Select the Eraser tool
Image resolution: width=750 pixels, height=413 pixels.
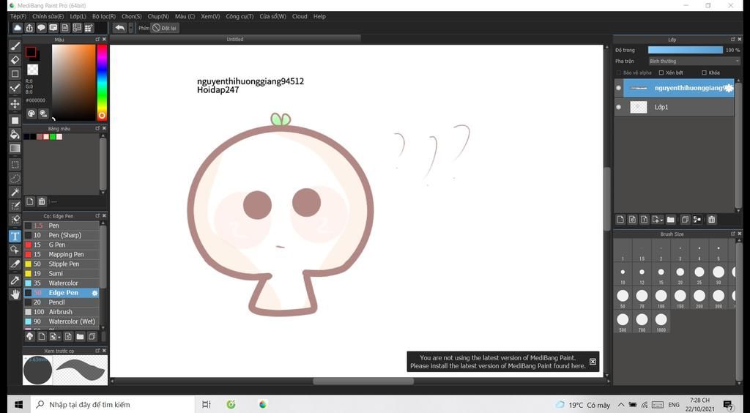(15, 60)
